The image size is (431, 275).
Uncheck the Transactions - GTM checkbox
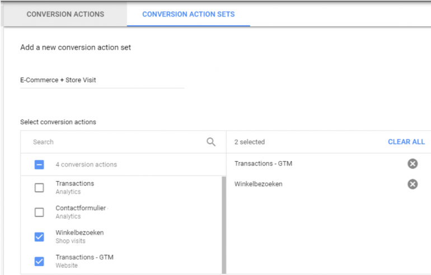39,261
